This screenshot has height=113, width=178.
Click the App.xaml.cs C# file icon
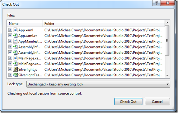coord(15,36)
